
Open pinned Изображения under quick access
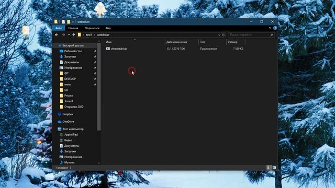click(x=73, y=68)
